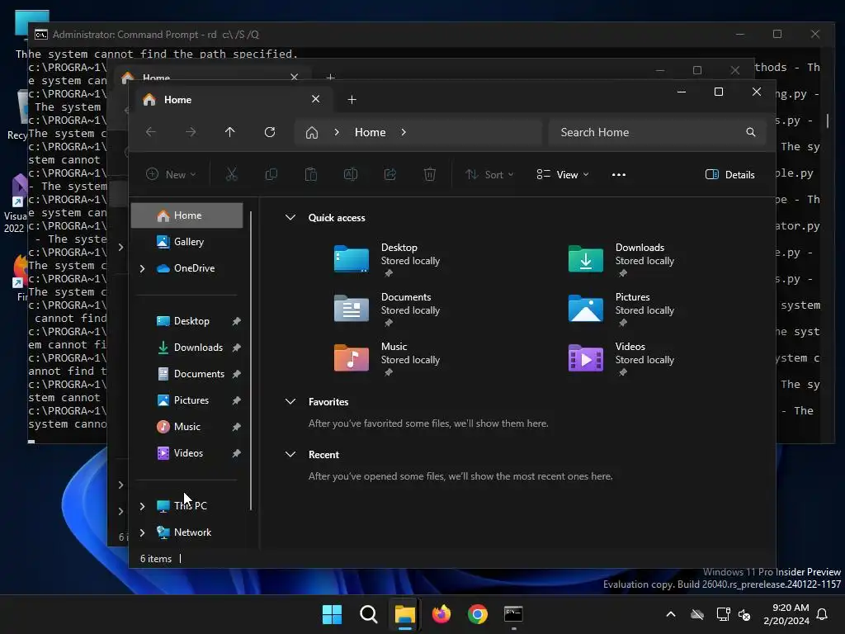Open Firefox from the taskbar
The width and height of the screenshot is (845, 634).
pyautogui.click(x=441, y=614)
